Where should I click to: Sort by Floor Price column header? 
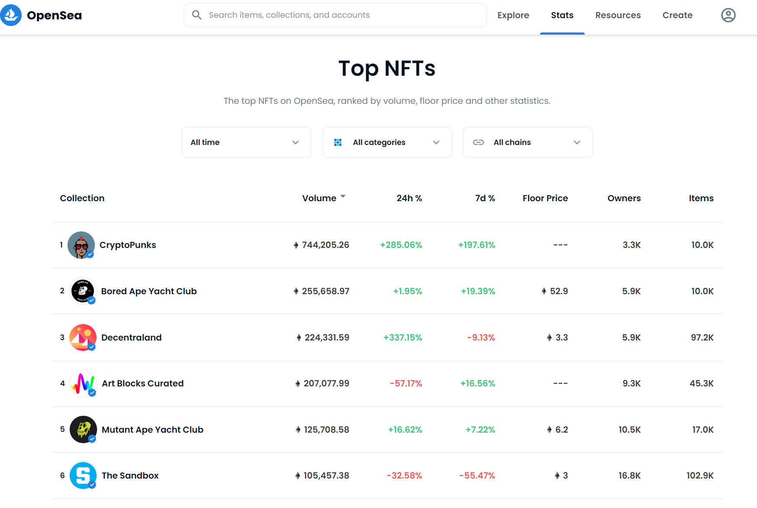pyautogui.click(x=545, y=198)
